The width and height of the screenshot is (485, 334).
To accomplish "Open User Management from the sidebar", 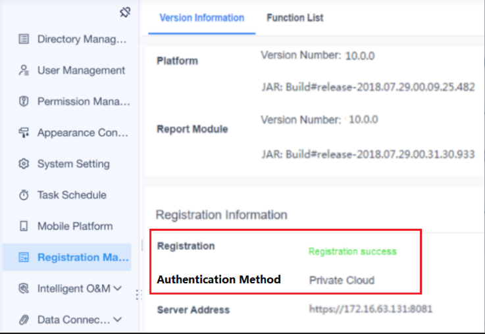I will click(81, 70).
